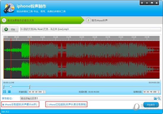
Task: Close the iphone ringtone maker window
Action: point(157,3)
